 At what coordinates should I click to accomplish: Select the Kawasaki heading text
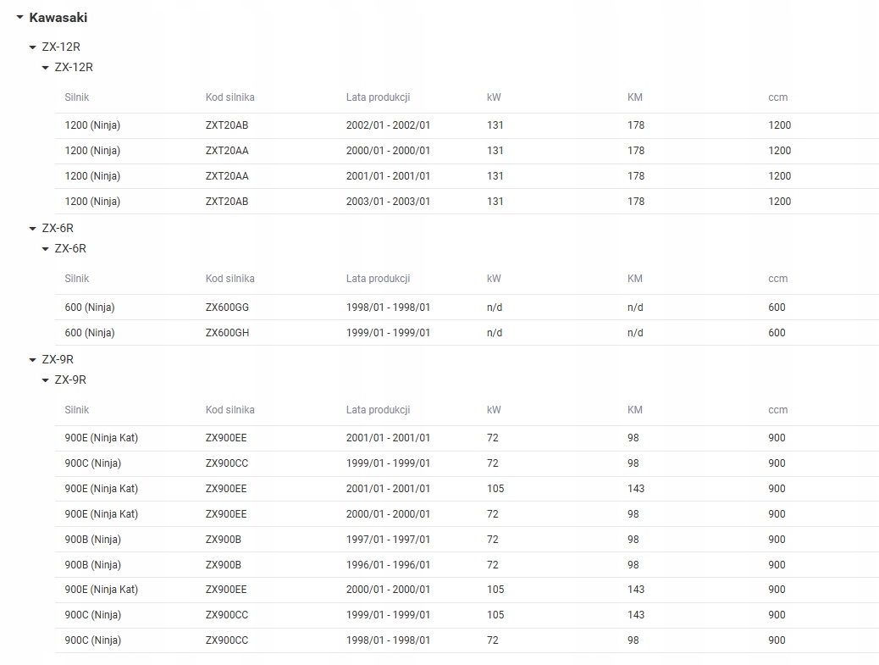(58, 18)
